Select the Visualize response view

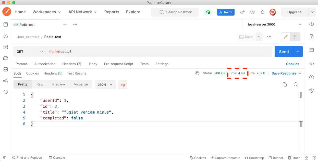click(x=81, y=84)
